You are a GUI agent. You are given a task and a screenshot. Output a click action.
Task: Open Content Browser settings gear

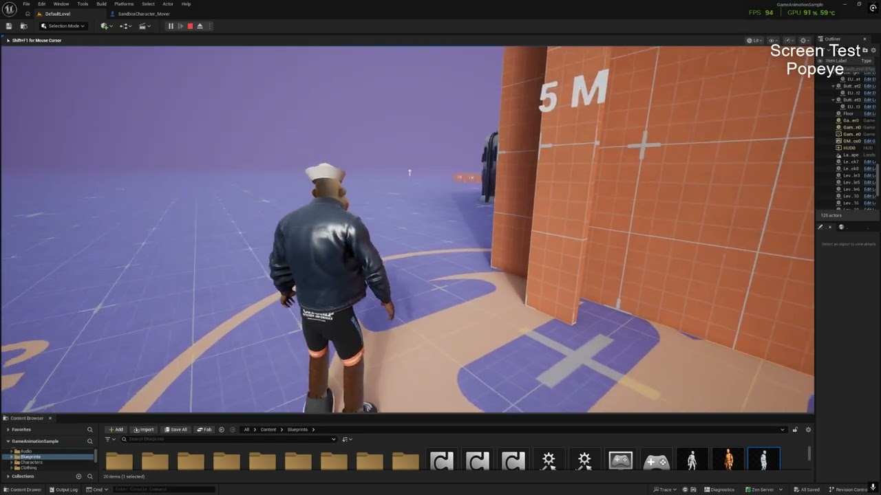coord(808,430)
